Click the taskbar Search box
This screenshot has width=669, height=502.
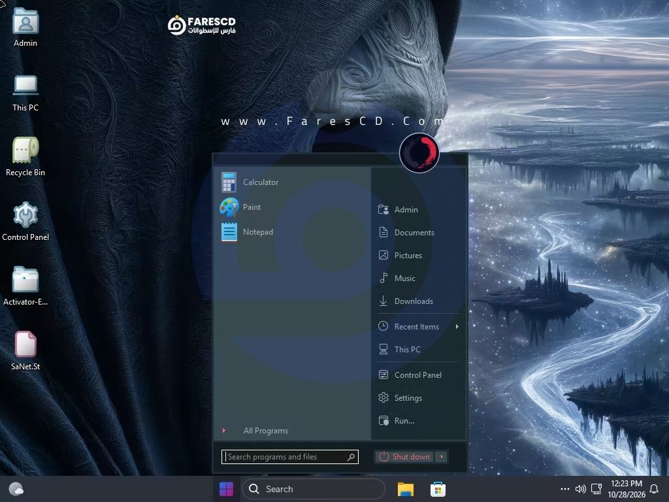[314, 489]
